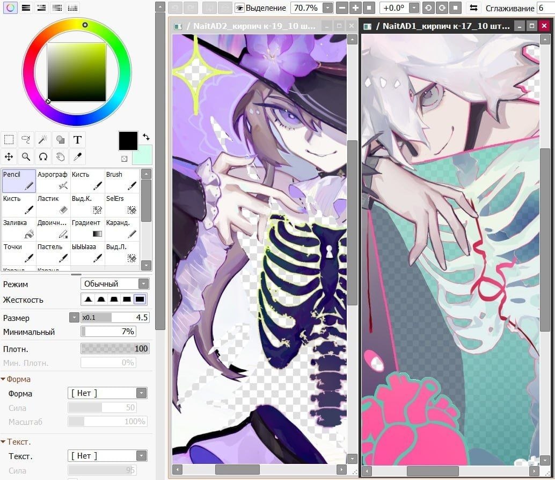The width and height of the screenshot is (555, 480).
Task: Select the rectangular selection tool
Action: pyautogui.click(x=9, y=140)
